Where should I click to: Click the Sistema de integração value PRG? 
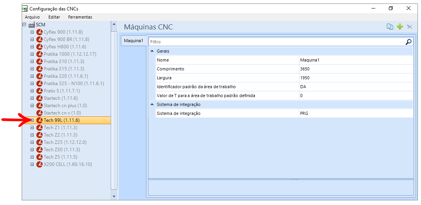pyautogui.click(x=356, y=113)
